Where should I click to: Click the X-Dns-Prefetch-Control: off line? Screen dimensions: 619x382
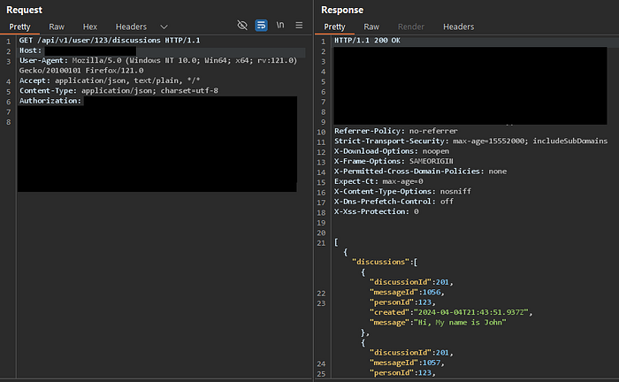pyautogui.click(x=394, y=202)
